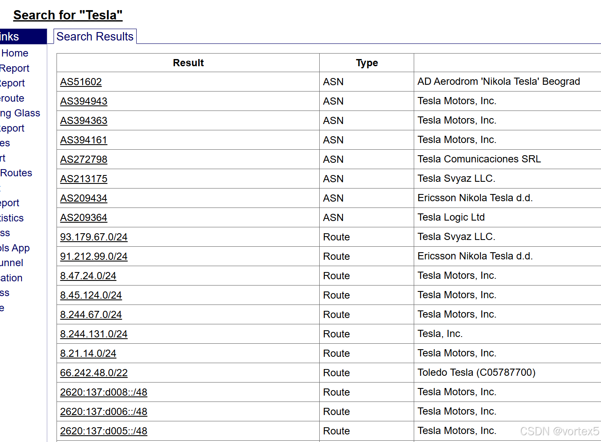The height and width of the screenshot is (442, 601).
Task: Open the route 91.212.99.0/24
Action: tap(94, 256)
